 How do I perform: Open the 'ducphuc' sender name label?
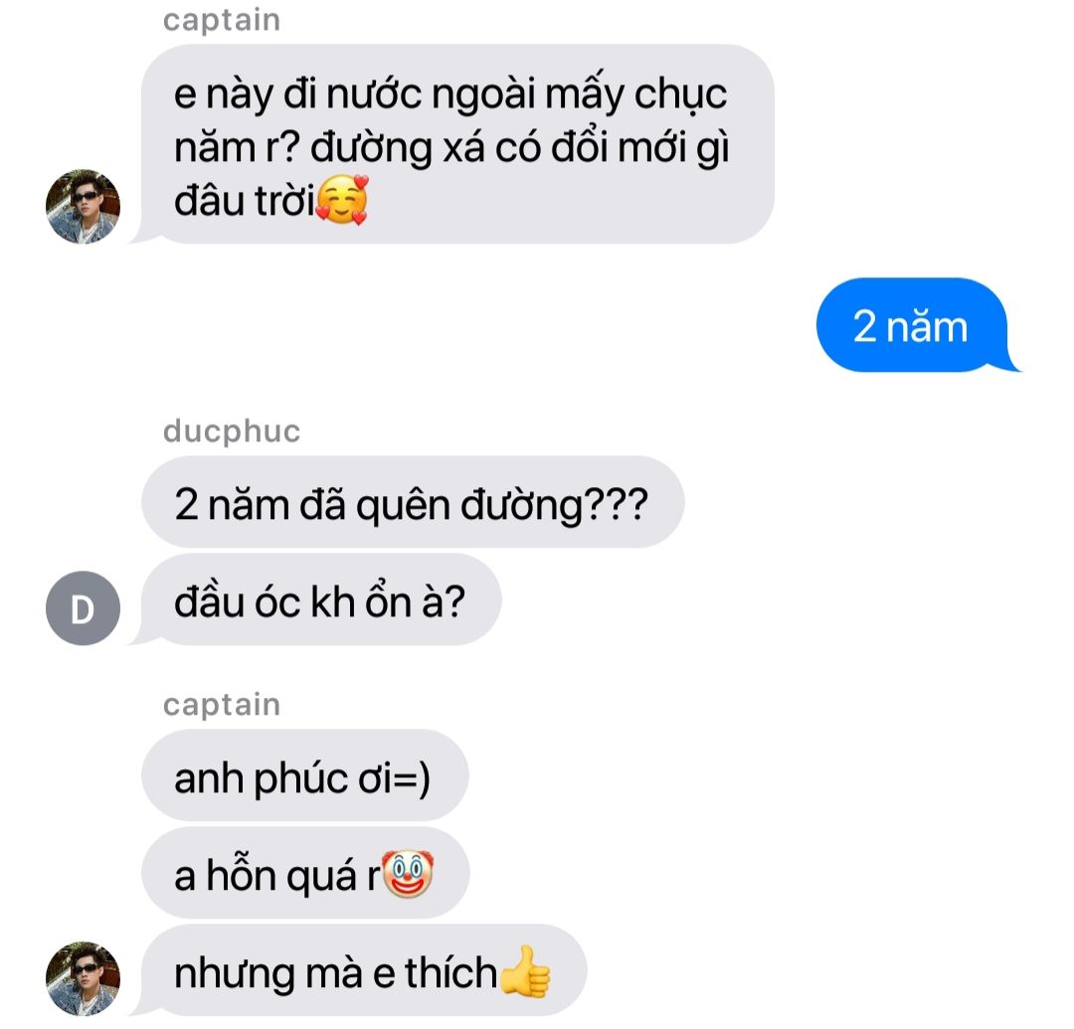232,431
